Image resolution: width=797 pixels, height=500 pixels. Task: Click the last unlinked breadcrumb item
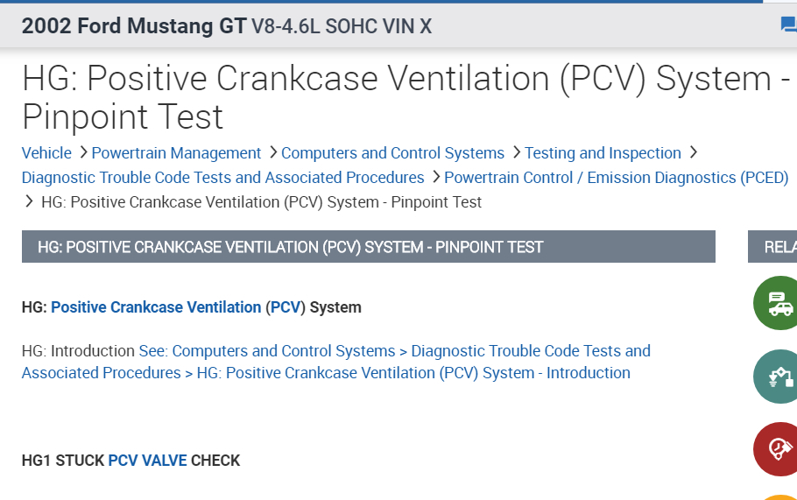261,202
